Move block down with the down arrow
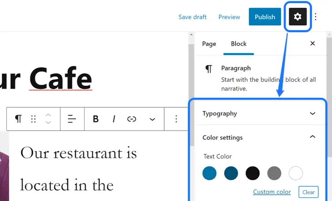332x201 pixels. [48, 123]
